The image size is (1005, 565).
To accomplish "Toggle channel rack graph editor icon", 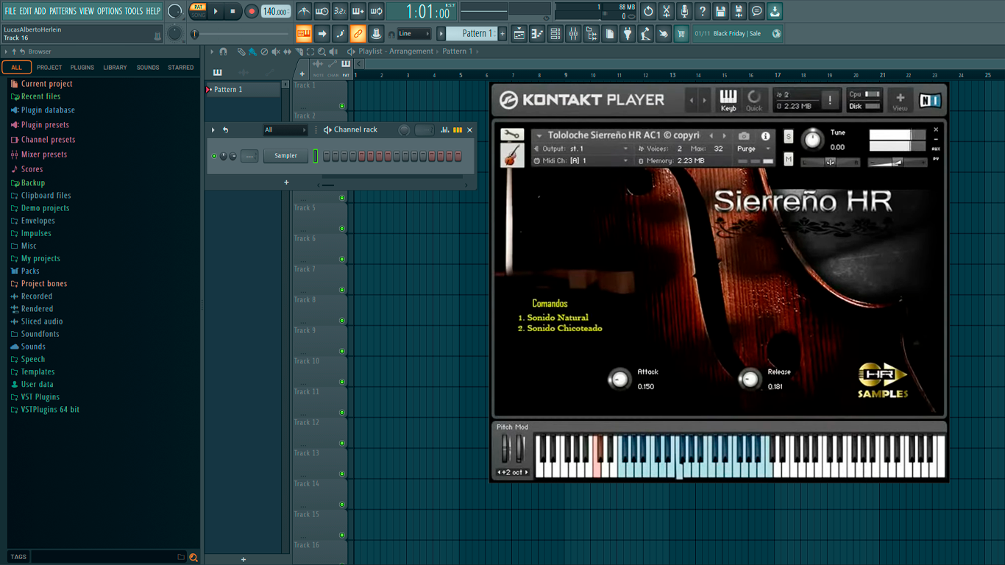I will pos(444,130).
